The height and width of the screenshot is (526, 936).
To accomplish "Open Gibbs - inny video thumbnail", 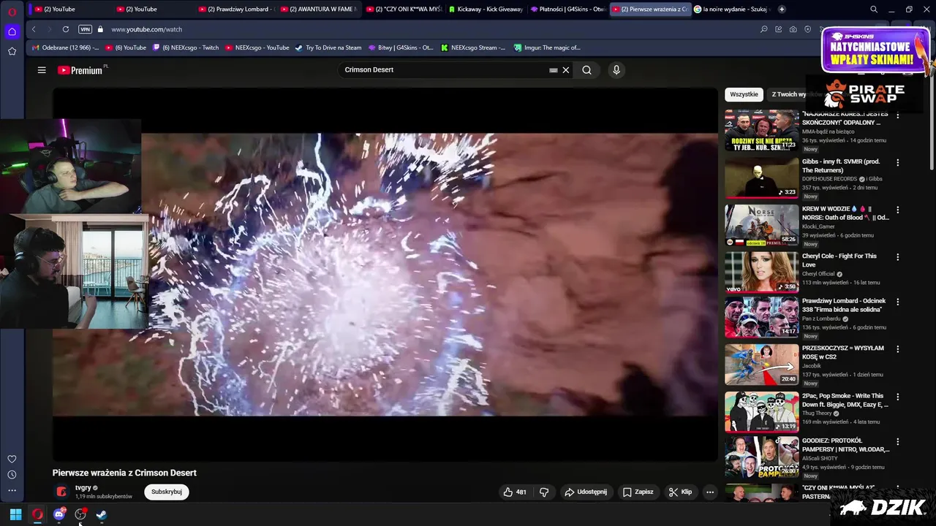I will pos(761,178).
